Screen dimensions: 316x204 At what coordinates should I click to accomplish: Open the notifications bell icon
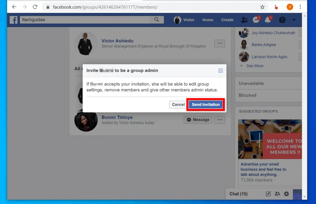pos(267,20)
